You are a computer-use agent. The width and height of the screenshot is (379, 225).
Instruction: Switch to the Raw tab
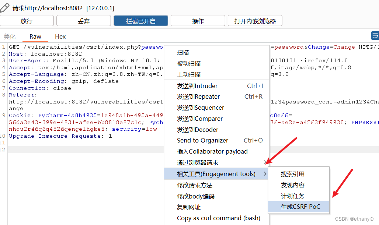pos(35,36)
